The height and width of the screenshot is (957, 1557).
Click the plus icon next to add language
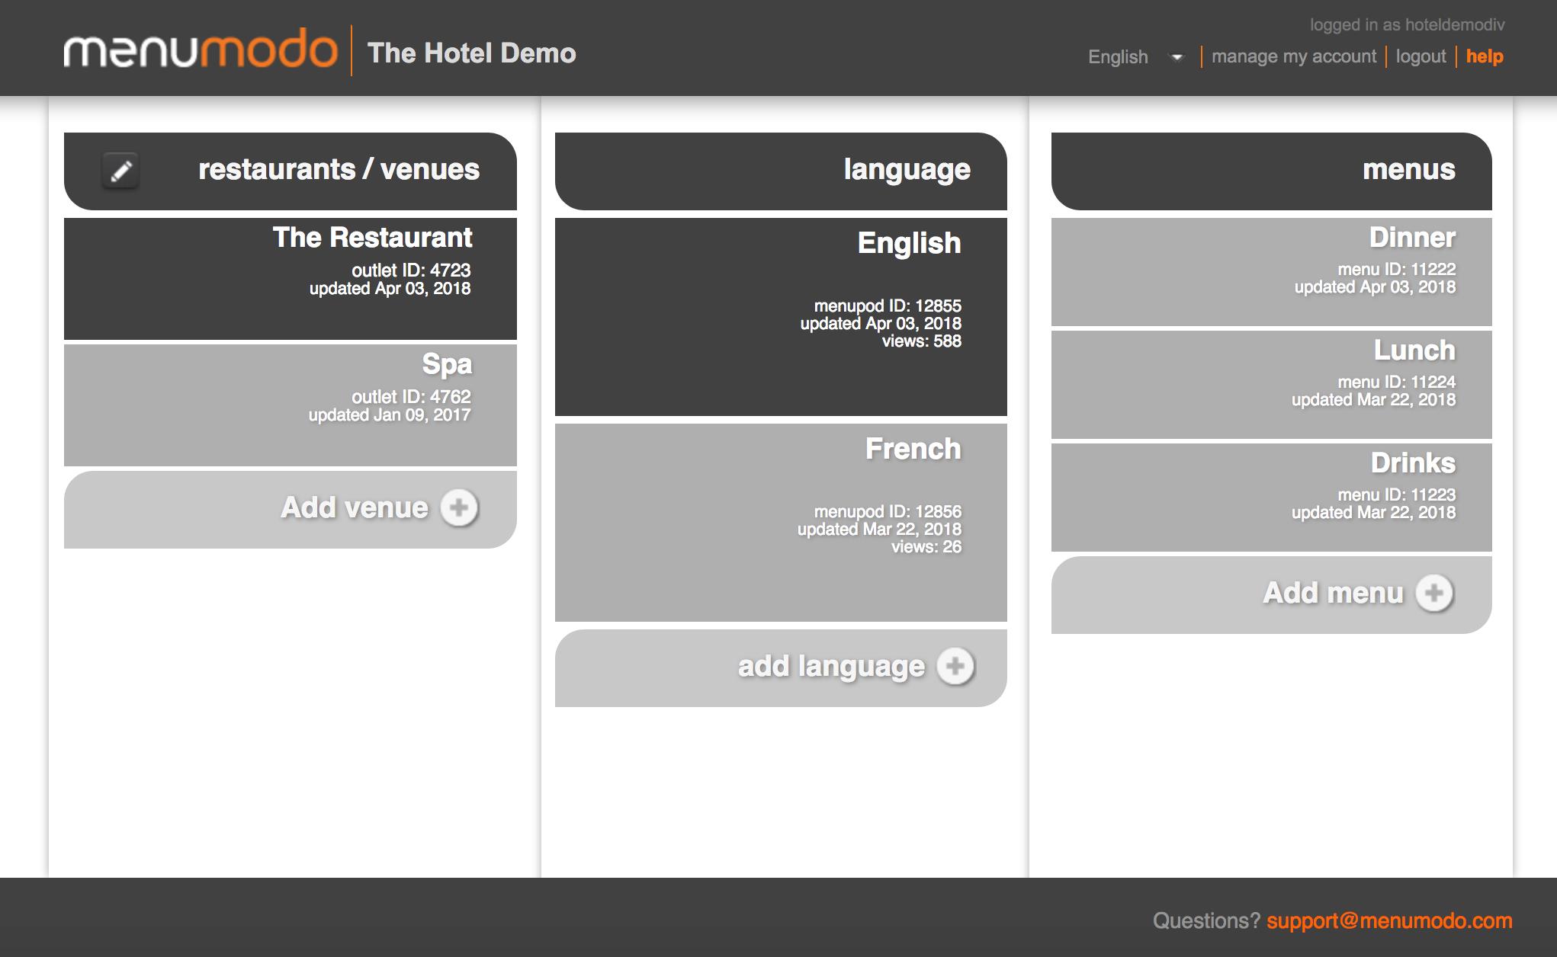[x=955, y=667]
